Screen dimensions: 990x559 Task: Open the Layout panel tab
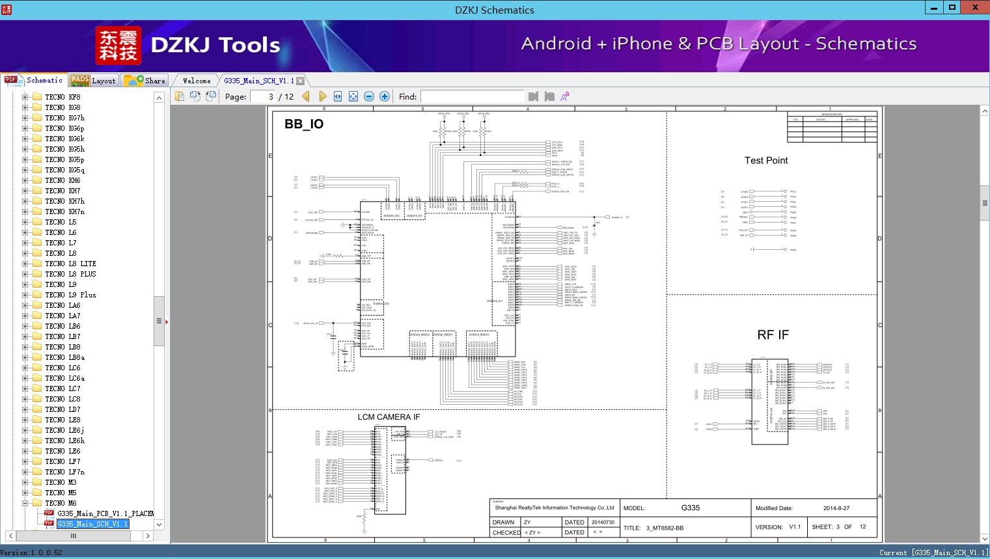[x=93, y=81]
